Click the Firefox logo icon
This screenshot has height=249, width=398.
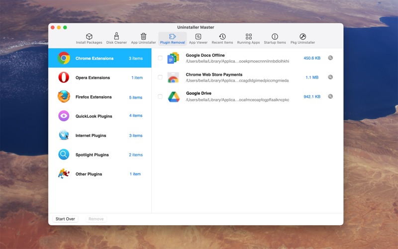pos(64,97)
